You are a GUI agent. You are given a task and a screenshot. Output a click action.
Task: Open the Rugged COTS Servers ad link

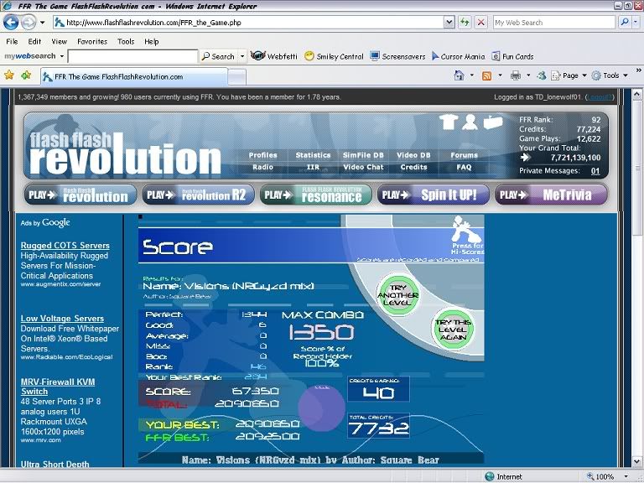tap(65, 246)
